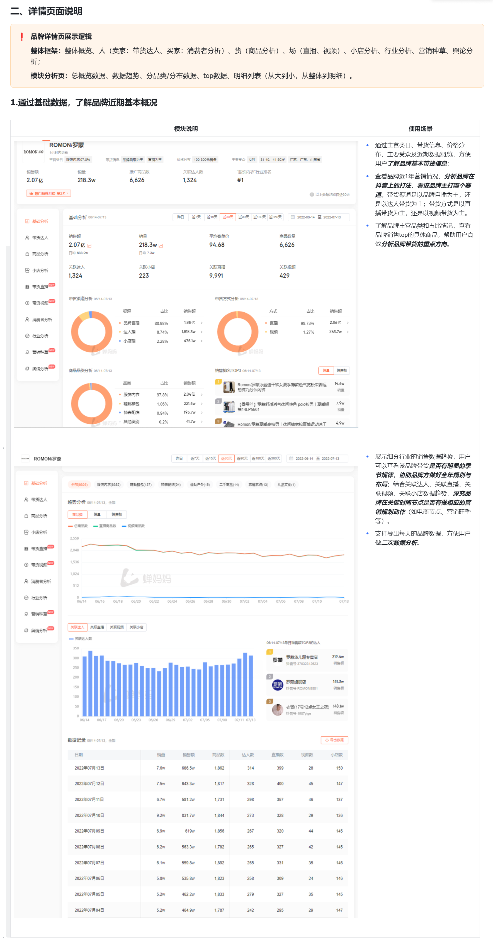Image resolution: width=493 pixels, height=942 pixels.
Task: Expand 服饰内衣 97.8% row chevron
Action: (x=201, y=394)
